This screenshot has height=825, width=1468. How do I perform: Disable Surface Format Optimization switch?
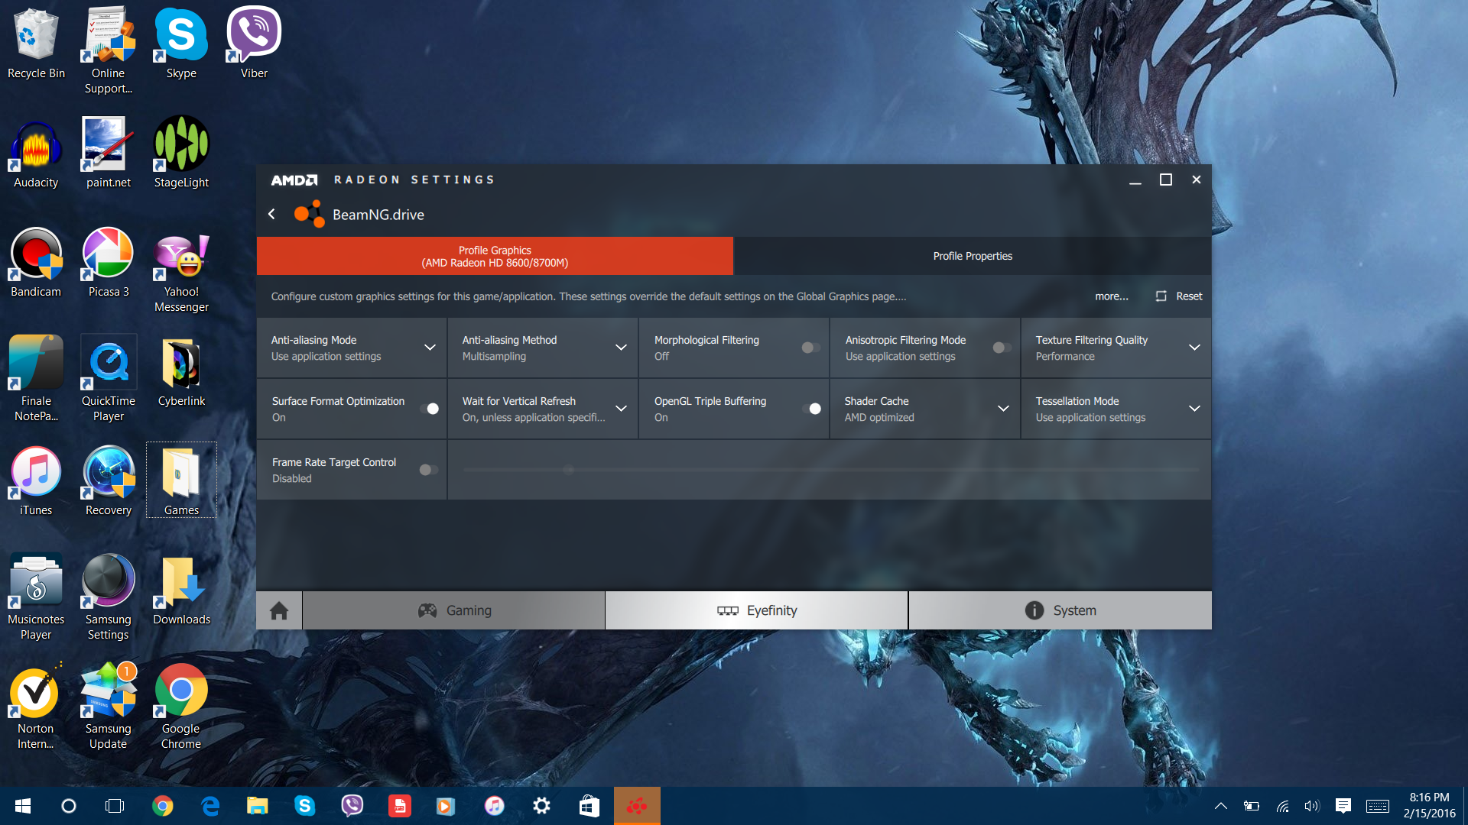[429, 409]
